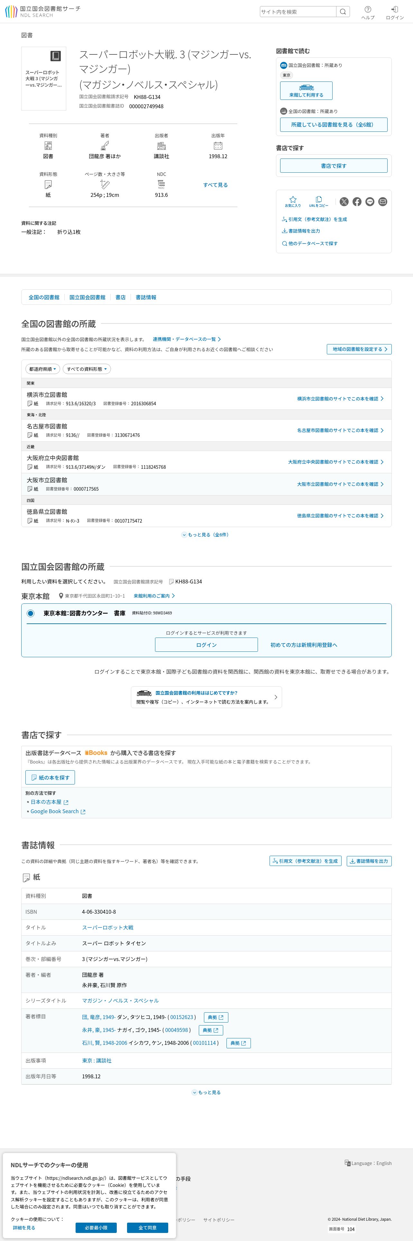The height and width of the screenshot is (1241, 413).
Task: Click the publication year calendar icon
Action: (x=218, y=146)
